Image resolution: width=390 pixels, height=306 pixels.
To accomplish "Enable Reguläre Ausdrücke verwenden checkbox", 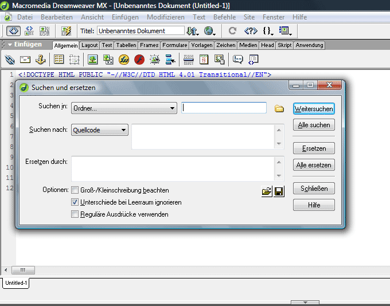I will coord(75,214).
